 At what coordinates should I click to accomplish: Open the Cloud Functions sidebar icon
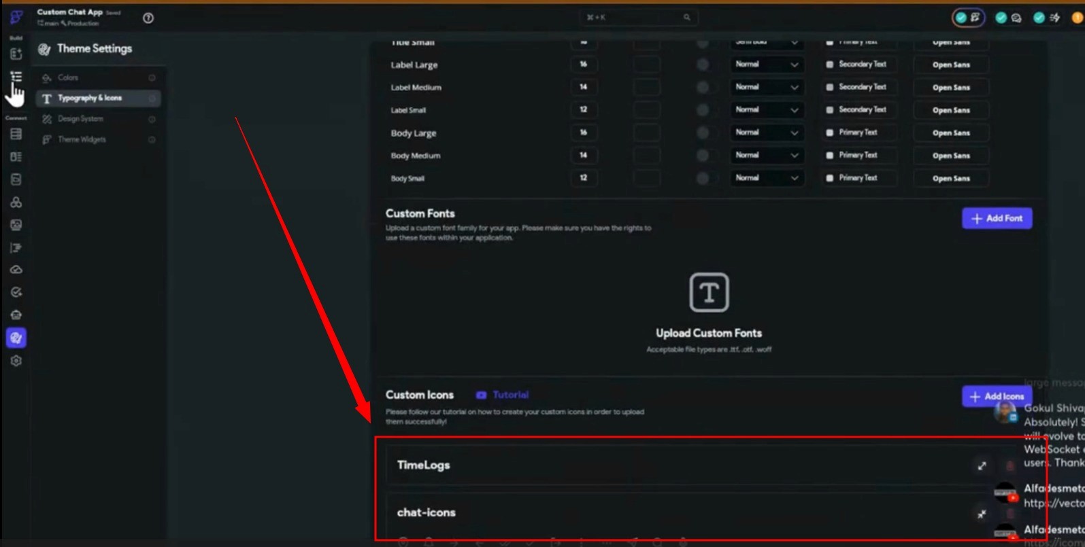(x=16, y=270)
